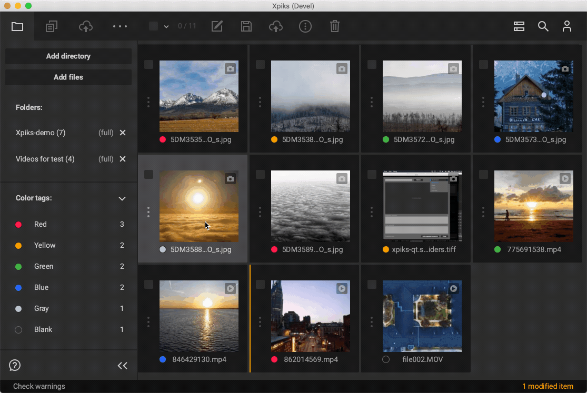
Task: Switch to list view with the rows icon
Action: pyautogui.click(x=519, y=26)
